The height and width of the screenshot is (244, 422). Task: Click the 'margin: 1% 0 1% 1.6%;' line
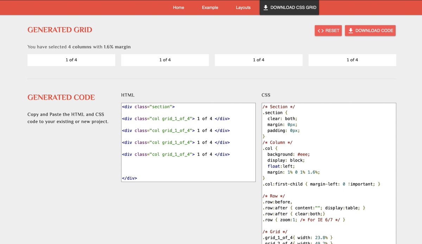294,172
